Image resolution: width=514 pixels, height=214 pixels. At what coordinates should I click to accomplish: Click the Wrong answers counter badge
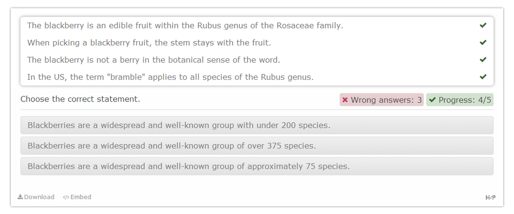point(382,100)
